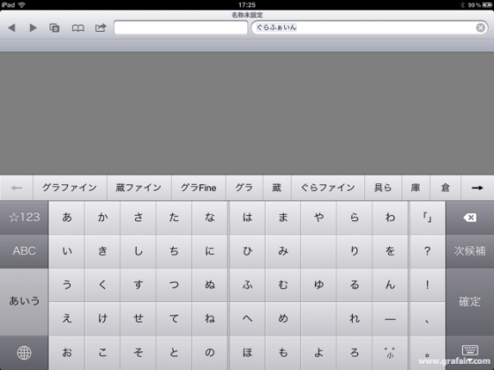Image resolution: width=494 pixels, height=370 pixels.
Task: Show more candidates with right arrow
Action: (x=477, y=188)
